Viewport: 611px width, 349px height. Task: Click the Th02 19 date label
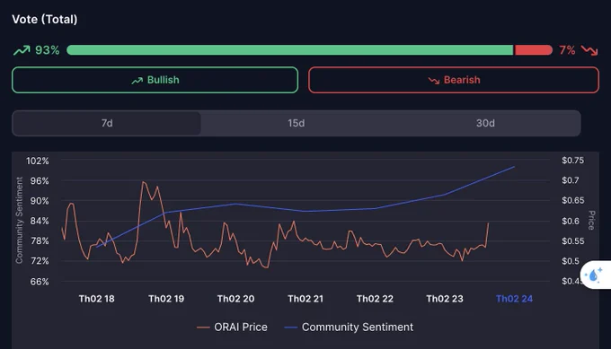coord(166,299)
